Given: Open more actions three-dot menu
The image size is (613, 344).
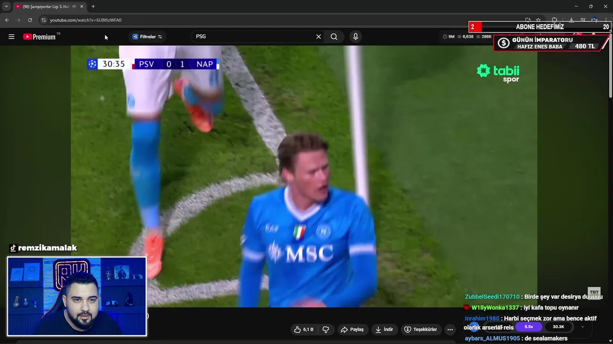Looking at the screenshot, I should click(x=450, y=330).
